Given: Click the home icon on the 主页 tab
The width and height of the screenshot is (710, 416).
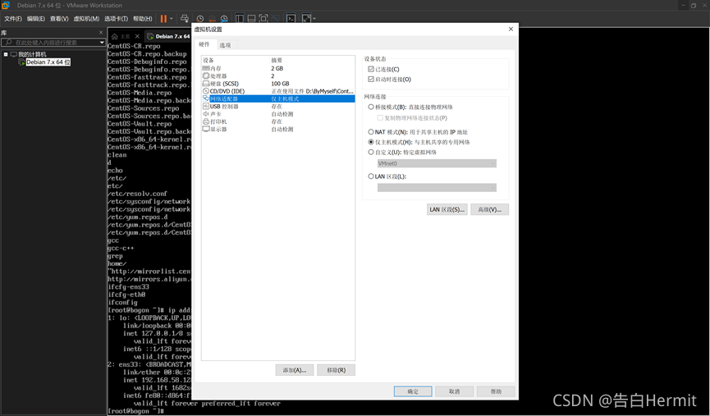Looking at the screenshot, I should (x=115, y=36).
